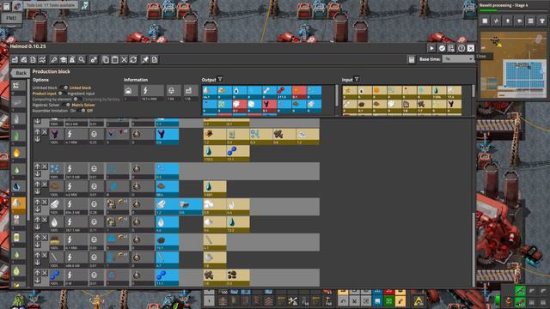Click the minimap thumbnail
Viewport: 550px width, 309px height.
click(514, 65)
